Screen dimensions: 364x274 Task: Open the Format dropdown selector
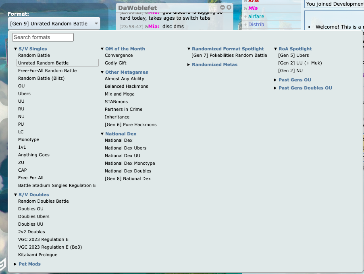(x=54, y=24)
